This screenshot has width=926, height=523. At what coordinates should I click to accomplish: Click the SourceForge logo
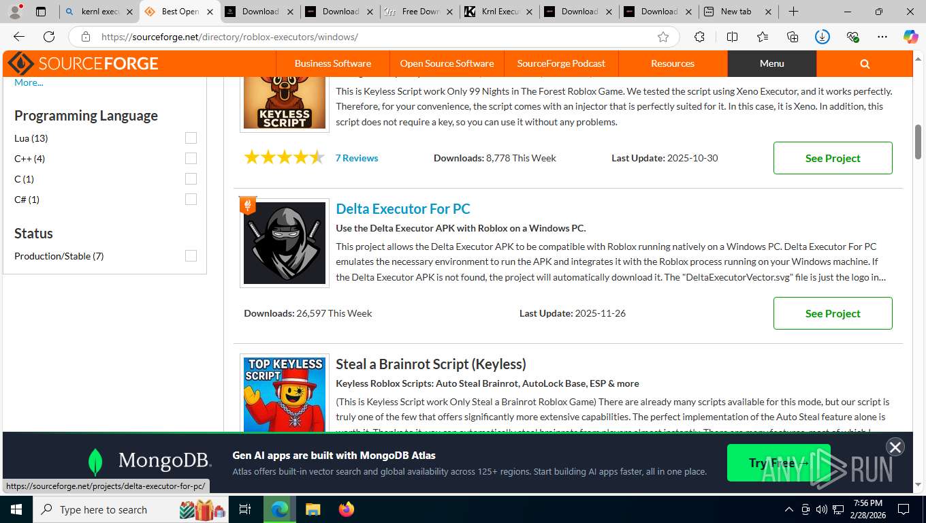click(83, 63)
